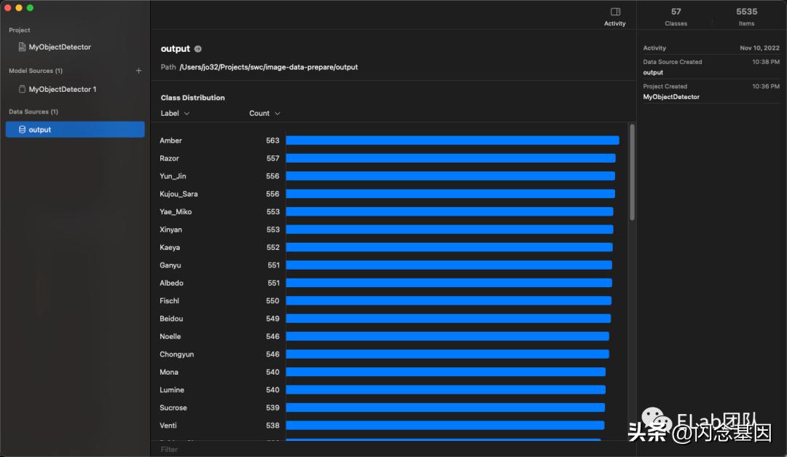Add a new model source with plus
787x457 pixels.
click(138, 71)
